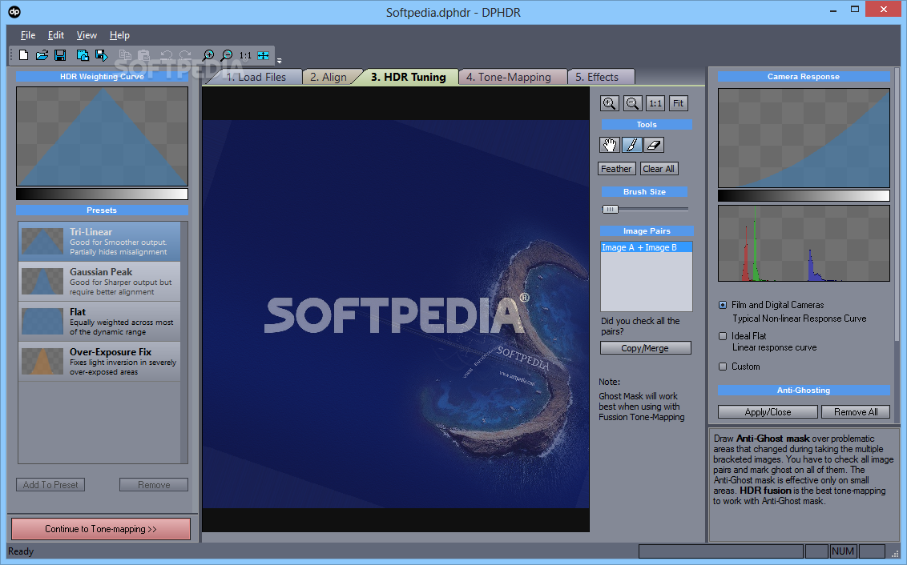Zoom out using the top toolbar magnifier

point(227,55)
